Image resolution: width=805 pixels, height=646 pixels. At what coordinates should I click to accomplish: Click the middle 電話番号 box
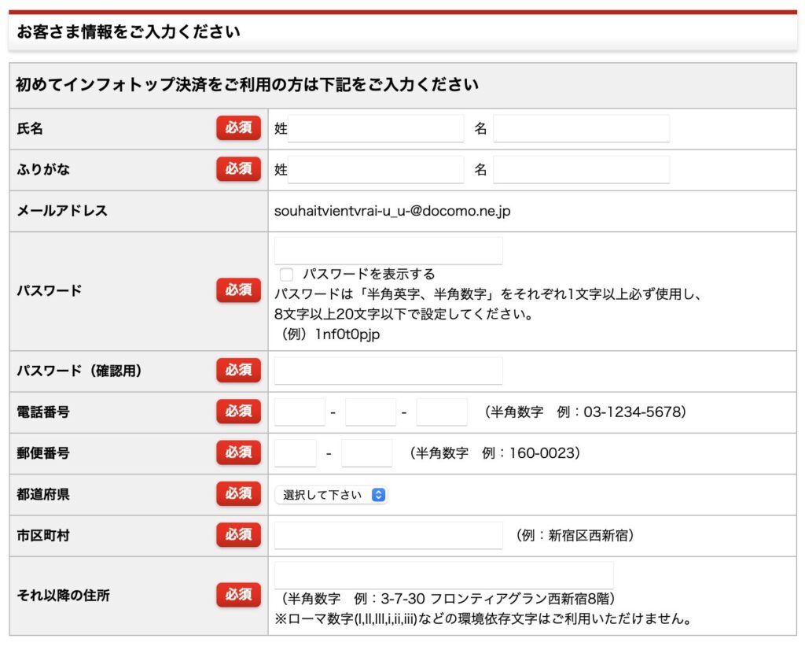(x=370, y=412)
